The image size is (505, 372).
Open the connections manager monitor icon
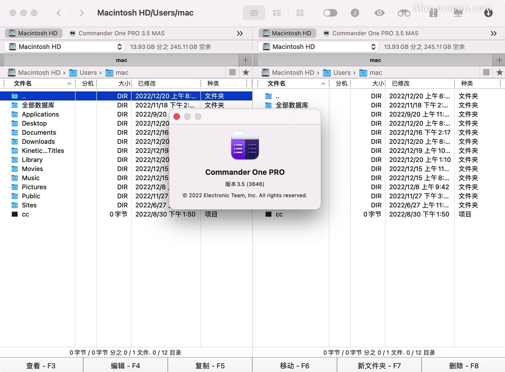tap(458, 13)
